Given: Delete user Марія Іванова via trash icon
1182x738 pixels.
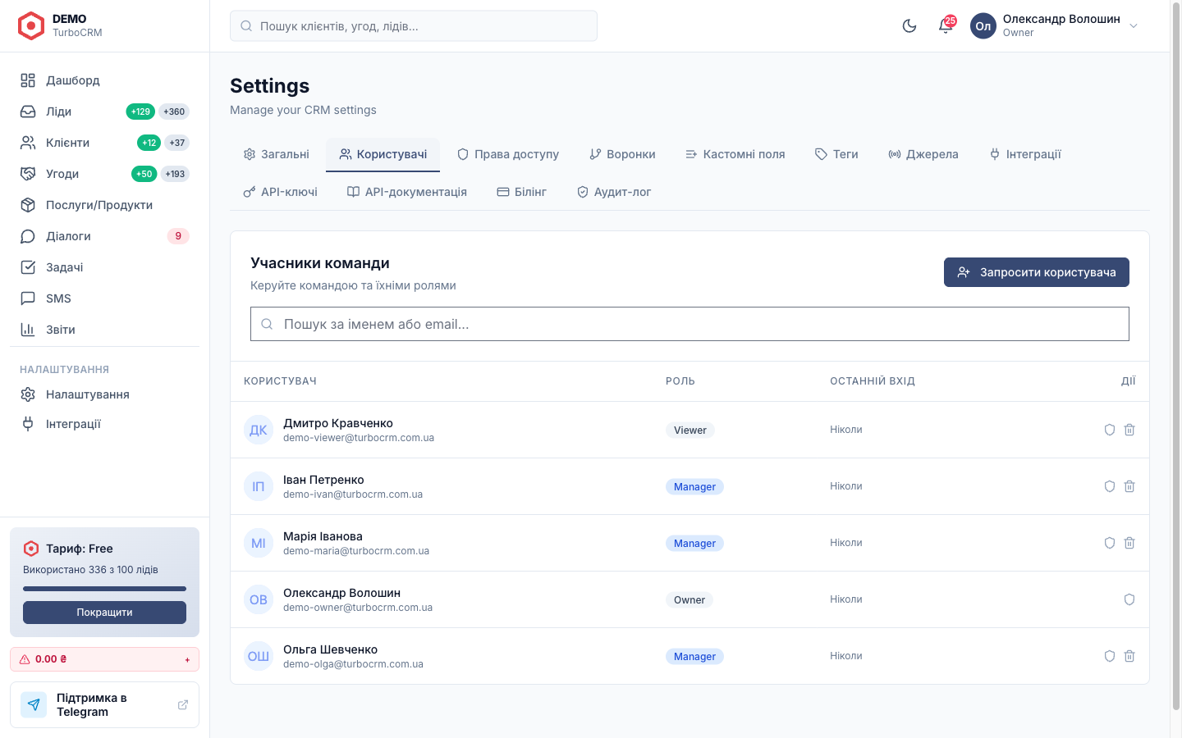Looking at the screenshot, I should click(1129, 543).
